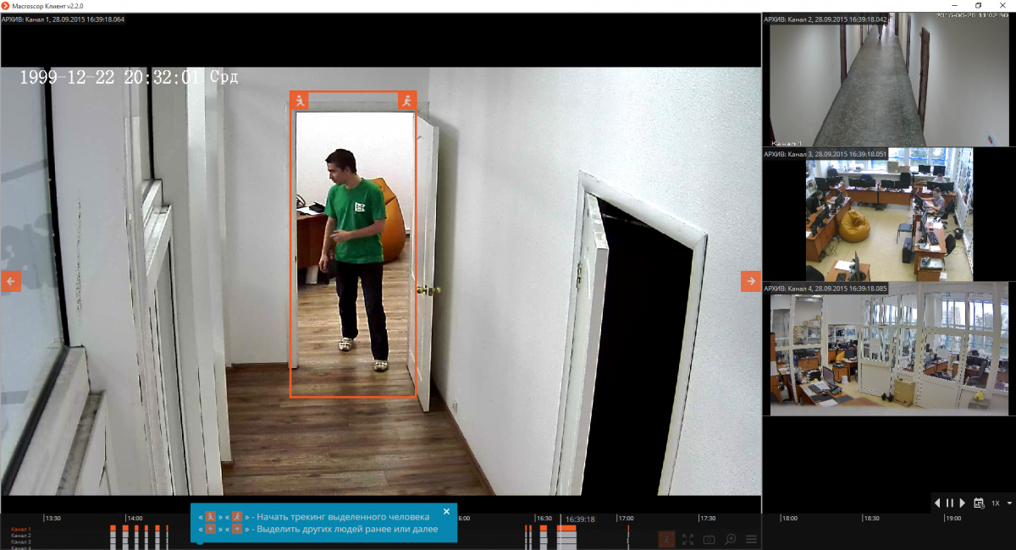
Task: Select Канал 2 corridor camera view
Action: coord(888,85)
